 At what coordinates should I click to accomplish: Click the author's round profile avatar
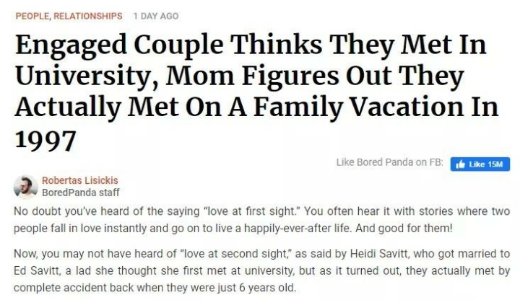pyautogui.click(x=26, y=185)
